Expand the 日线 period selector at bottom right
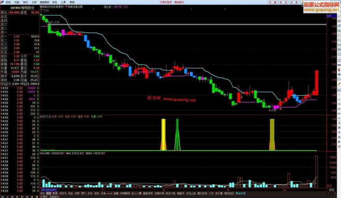 tap(331, 190)
